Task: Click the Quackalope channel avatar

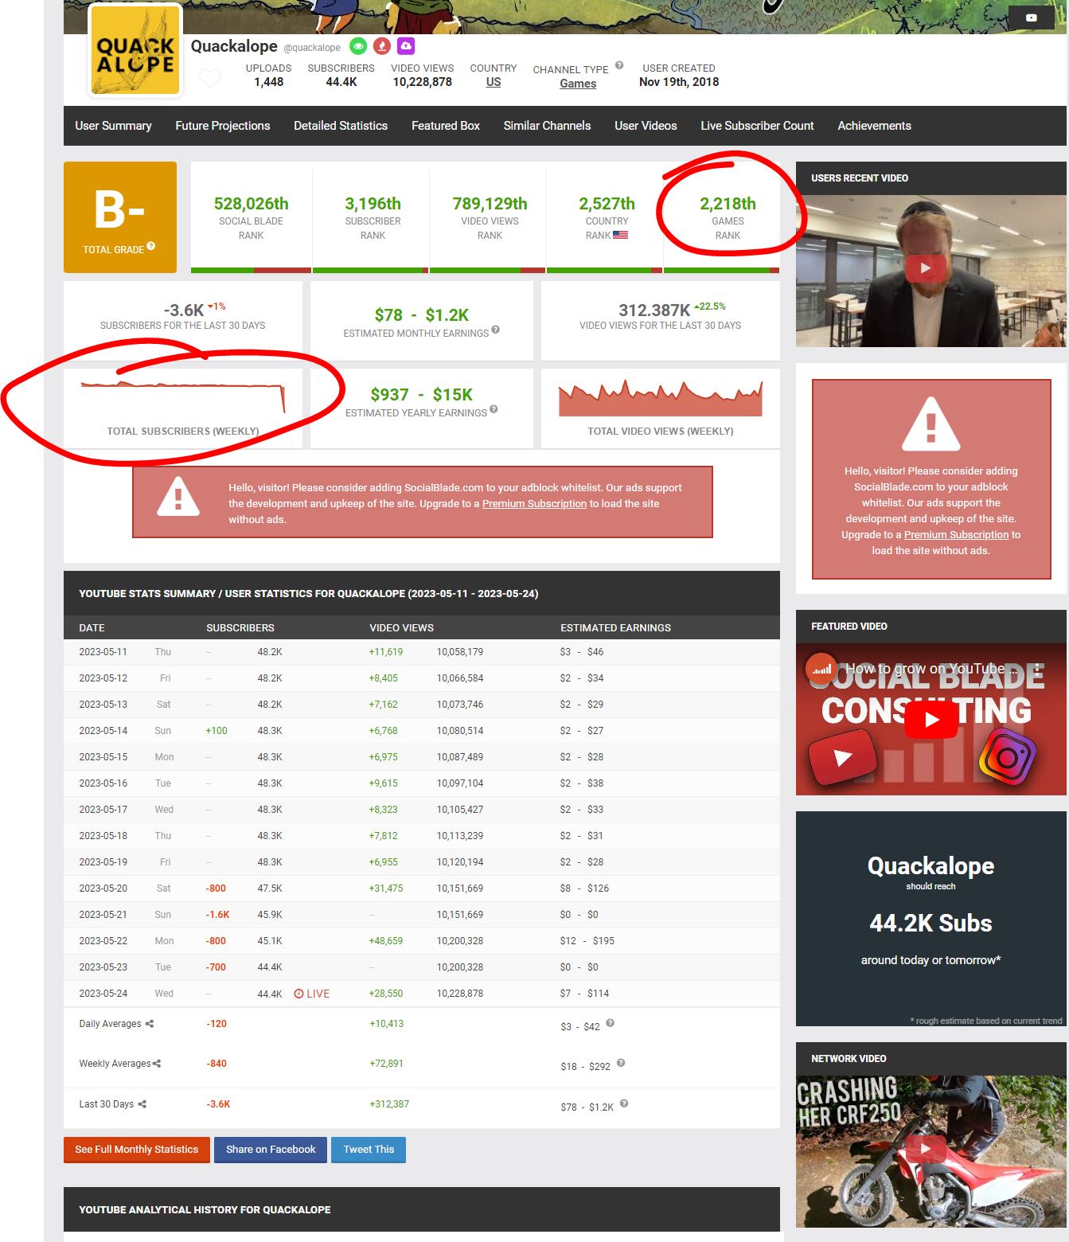Action: 135,52
